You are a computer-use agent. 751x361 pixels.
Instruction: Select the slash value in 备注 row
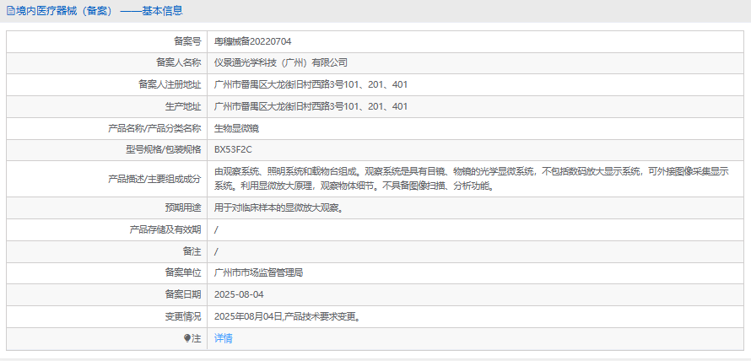(x=216, y=251)
